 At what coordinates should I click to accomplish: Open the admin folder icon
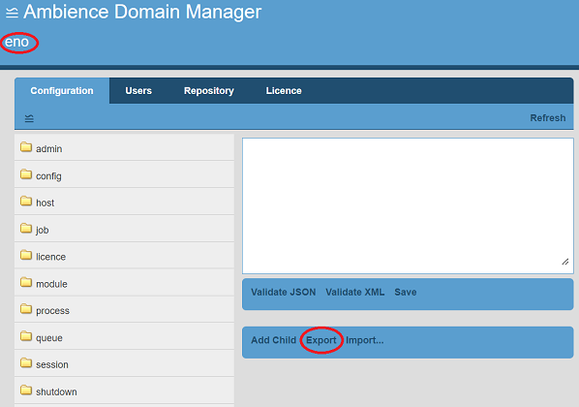(x=26, y=147)
